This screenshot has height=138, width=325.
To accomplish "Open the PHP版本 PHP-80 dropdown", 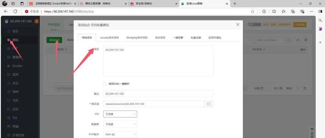I will click(x=120, y=135).
